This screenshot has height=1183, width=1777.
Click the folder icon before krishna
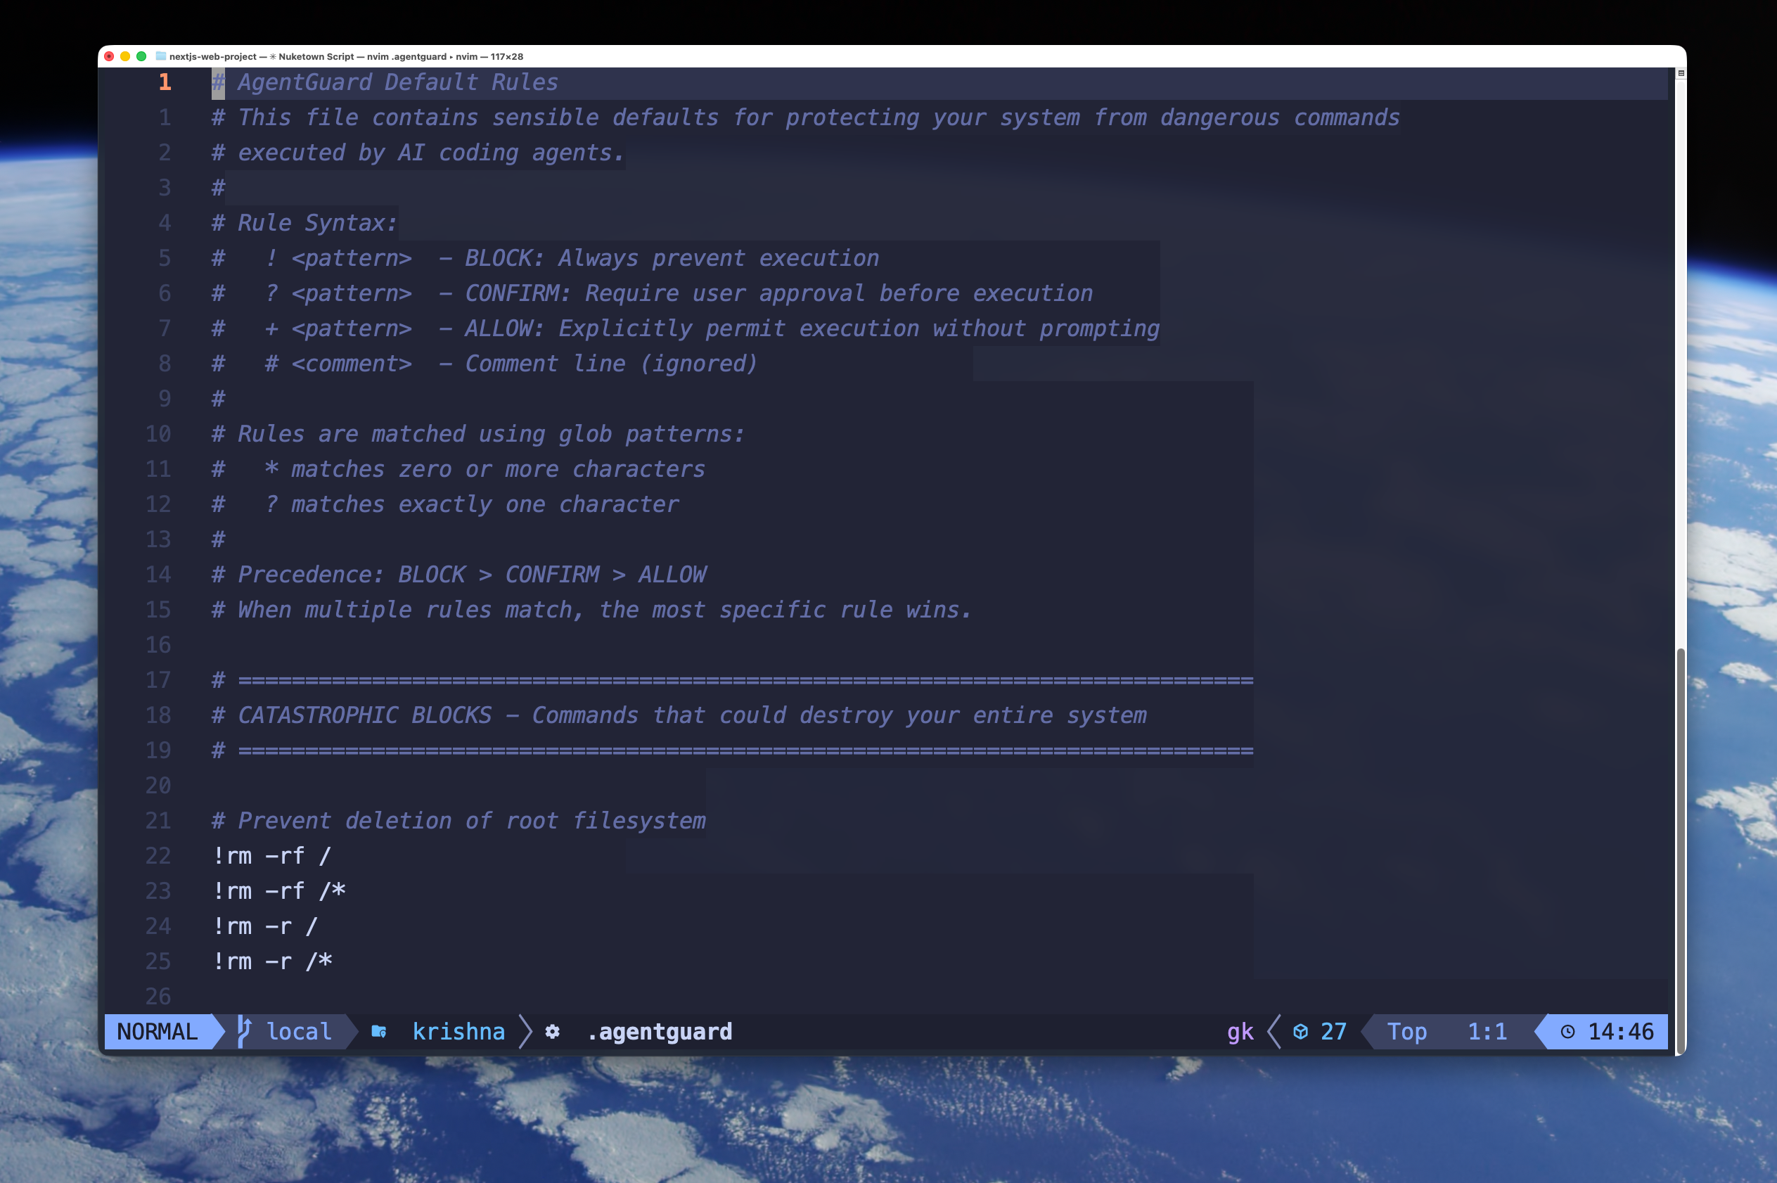point(378,1031)
